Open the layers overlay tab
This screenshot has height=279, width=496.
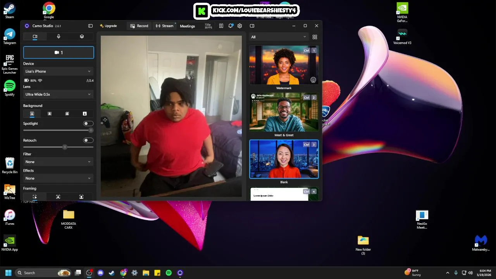click(x=82, y=36)
